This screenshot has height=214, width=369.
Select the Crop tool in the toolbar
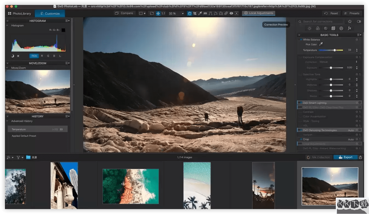tap(195, 13)
